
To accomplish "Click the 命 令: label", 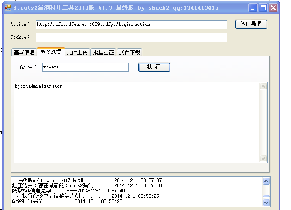I will (x=28, y=67).
